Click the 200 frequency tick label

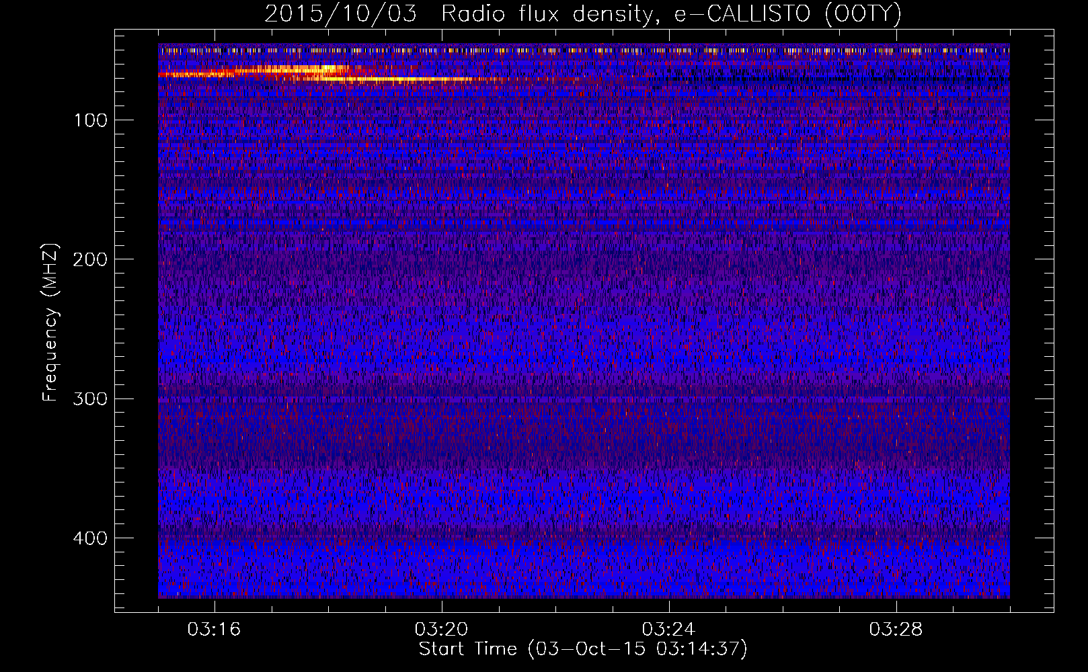pyautogui.click(x=90, y=259)
